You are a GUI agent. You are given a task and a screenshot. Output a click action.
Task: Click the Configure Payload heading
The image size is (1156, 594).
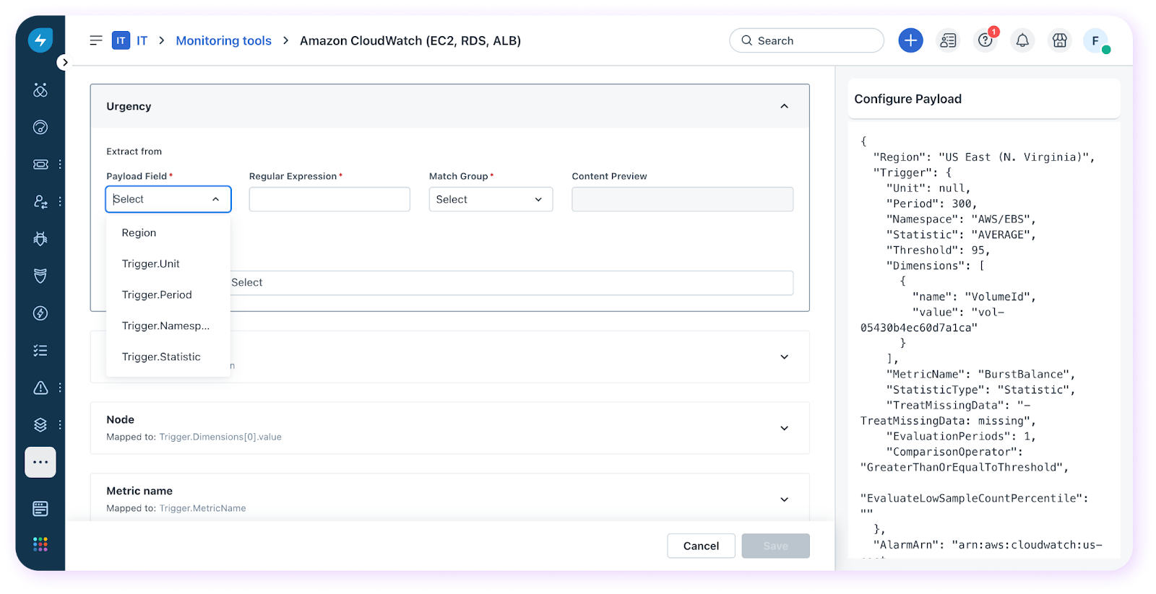click(907, 99)
